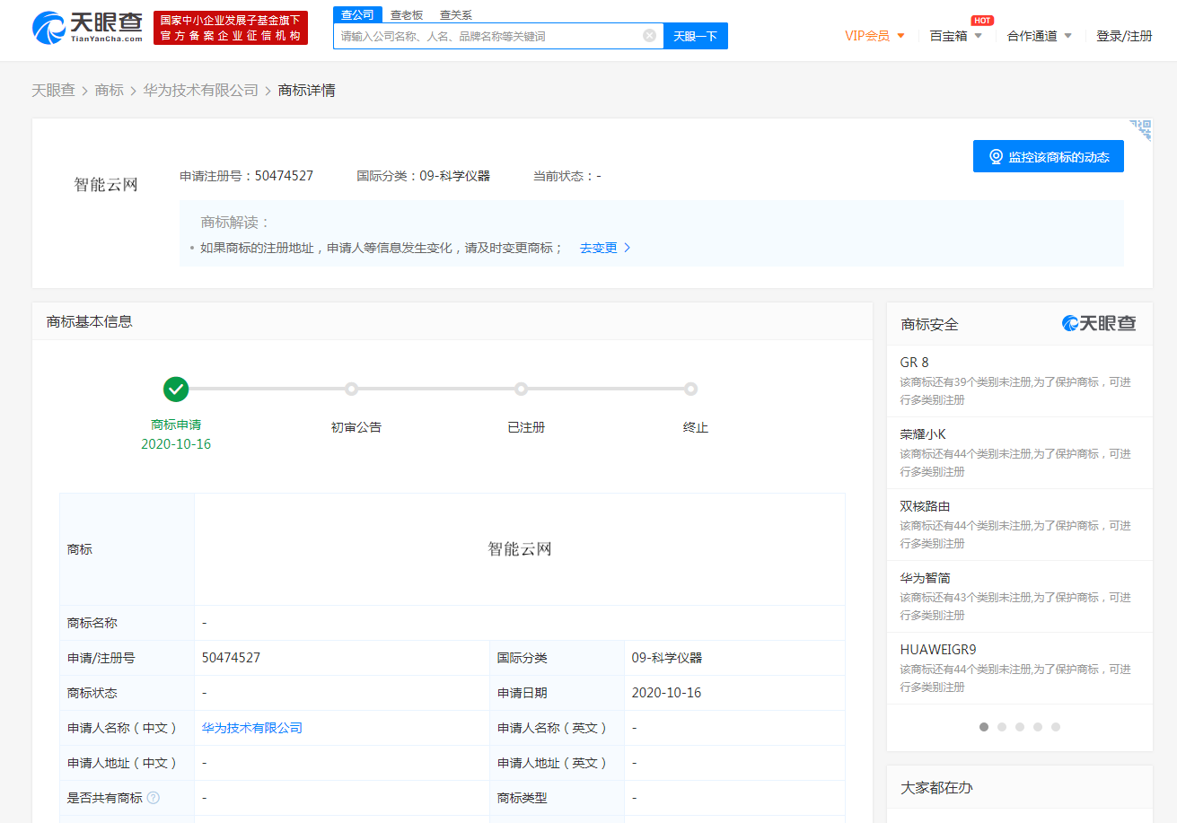Click 监控该商标的动态 button
1177x823 pixels.
[1049, 156]
